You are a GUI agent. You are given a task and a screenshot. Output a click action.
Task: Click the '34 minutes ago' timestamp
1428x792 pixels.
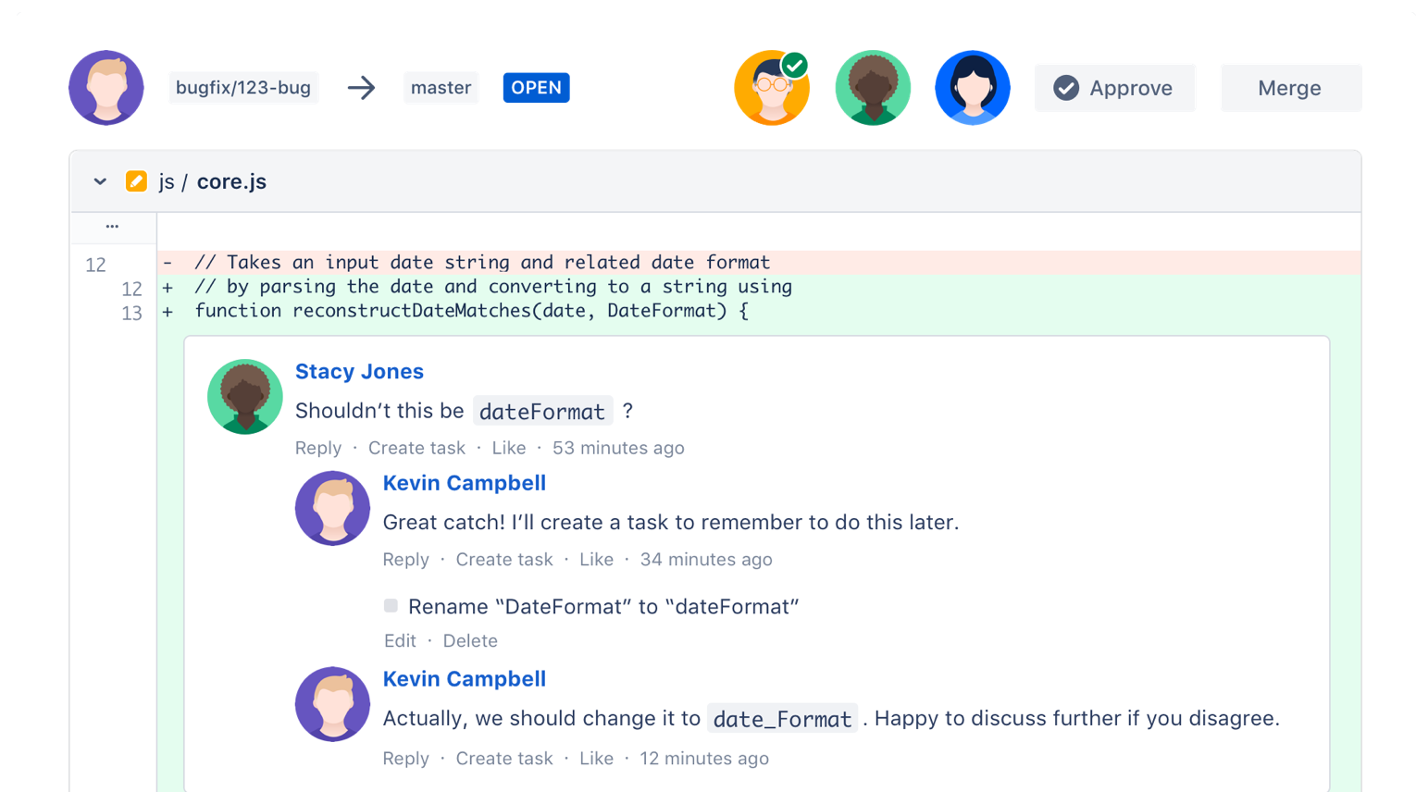(706, 560)
